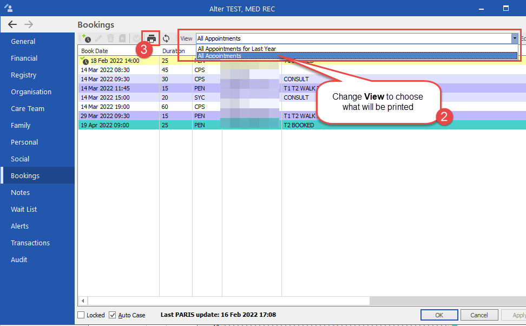
Task: Click CONSULT in the 09:30 row
Action: [296, 79]
